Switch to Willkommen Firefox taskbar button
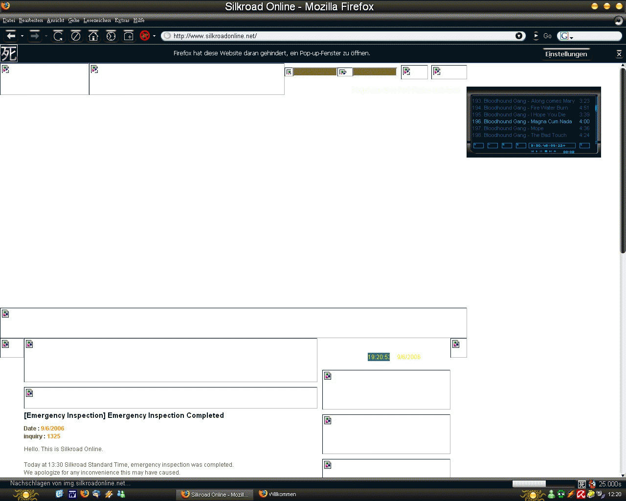Image resolution: width=626 pixels, height=501 pixels. click(278, 495)
